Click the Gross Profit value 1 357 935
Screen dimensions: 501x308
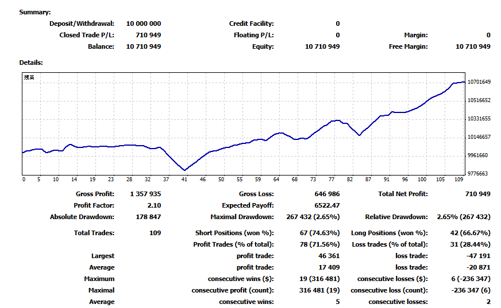(145, 194)
